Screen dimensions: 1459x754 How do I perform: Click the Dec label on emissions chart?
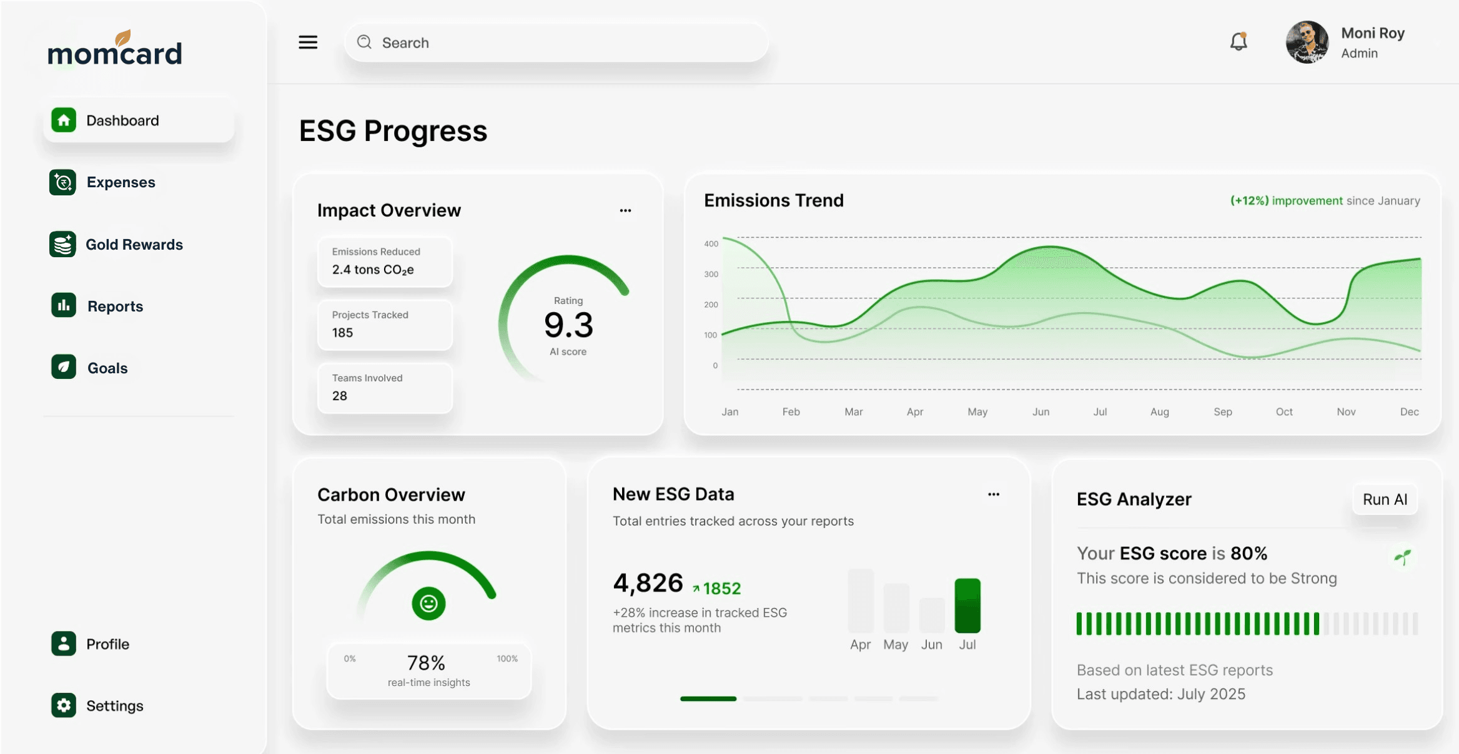tap(1409, 412)
